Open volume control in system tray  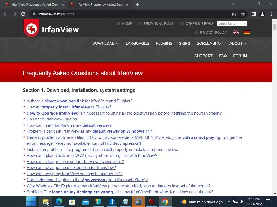242,202
